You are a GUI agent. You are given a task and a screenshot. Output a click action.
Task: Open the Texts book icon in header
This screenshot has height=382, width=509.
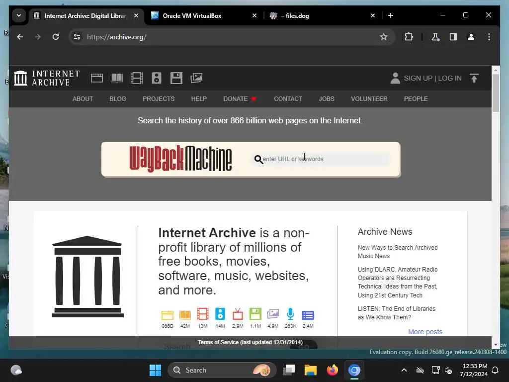(117, 78)
